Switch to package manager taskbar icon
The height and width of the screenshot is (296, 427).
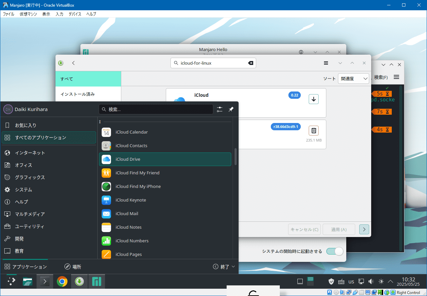pos(79,281)
